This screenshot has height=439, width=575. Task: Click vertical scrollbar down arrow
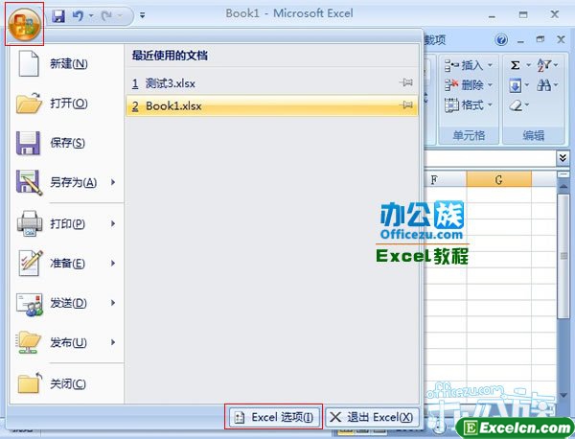pos(563,395)
